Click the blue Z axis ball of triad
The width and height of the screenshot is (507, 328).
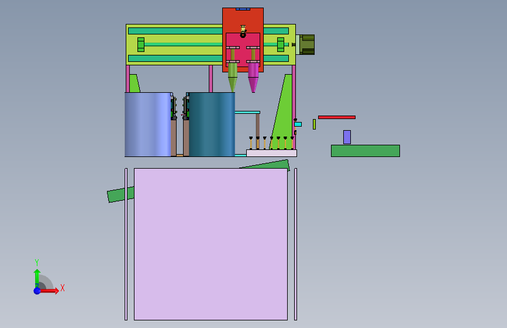37,291
